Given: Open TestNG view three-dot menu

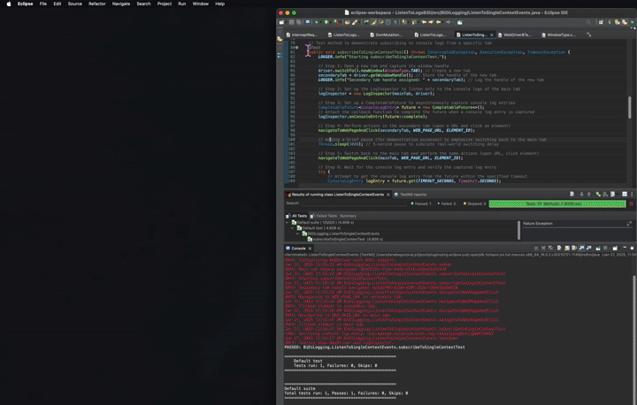Looking at the screenshot, I should coord(632,195).
